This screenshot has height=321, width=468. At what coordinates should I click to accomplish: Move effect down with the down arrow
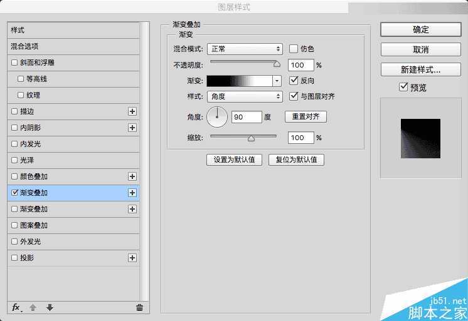(x=50, y=307)
